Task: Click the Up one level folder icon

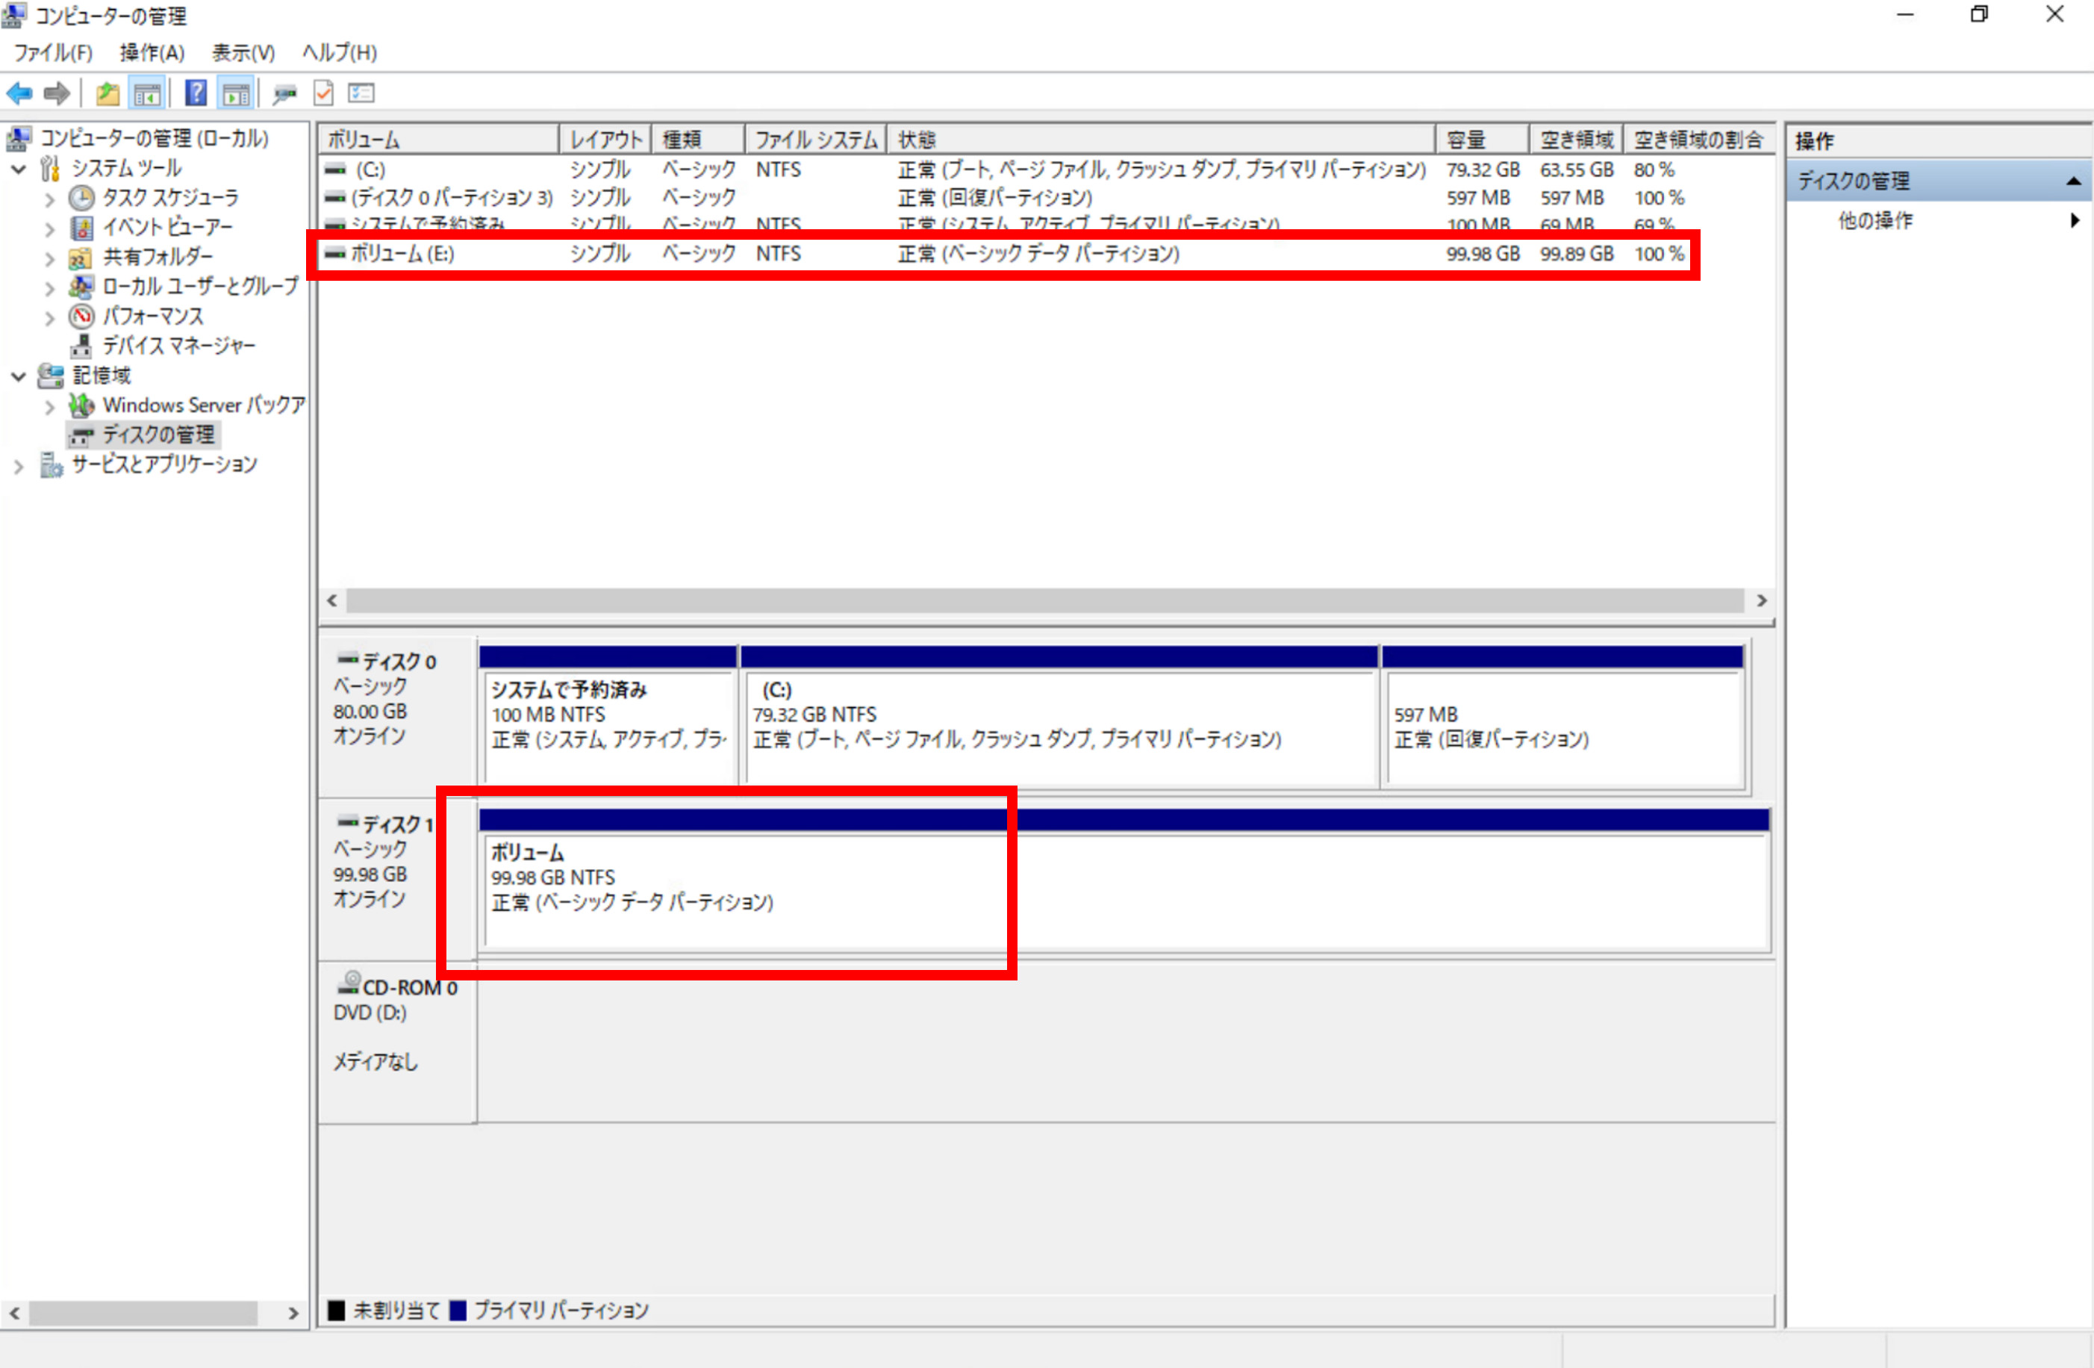Action: (107, 93)
